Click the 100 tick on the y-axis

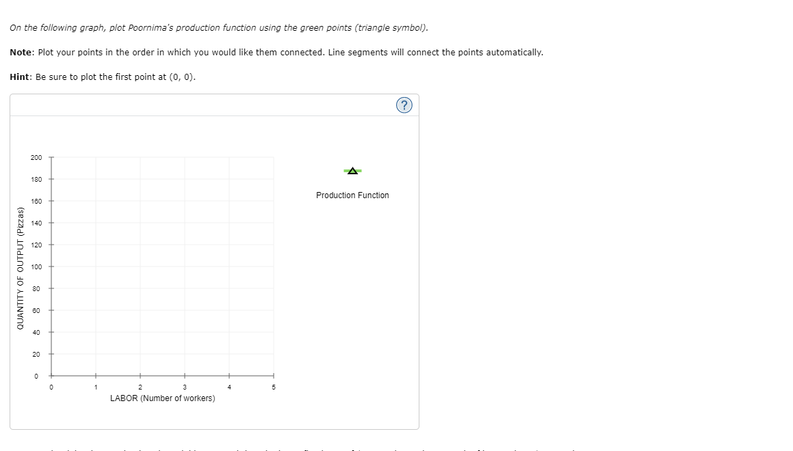tap(38, 266)
